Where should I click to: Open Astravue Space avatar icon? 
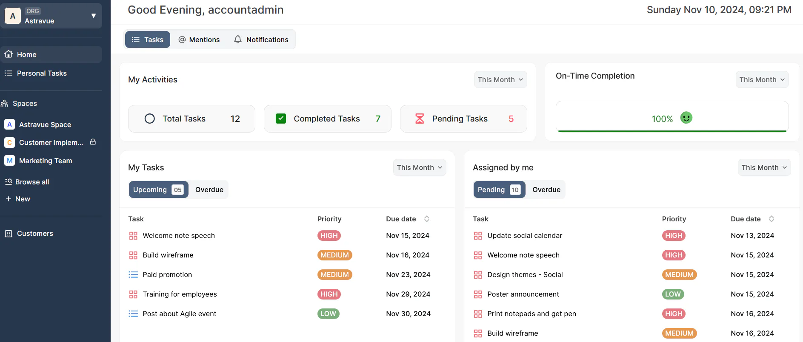[10, 124]
